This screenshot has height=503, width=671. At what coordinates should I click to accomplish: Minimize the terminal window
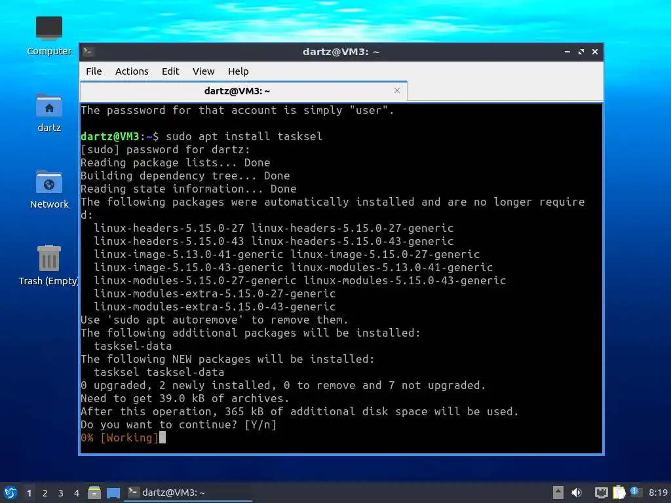567,52
